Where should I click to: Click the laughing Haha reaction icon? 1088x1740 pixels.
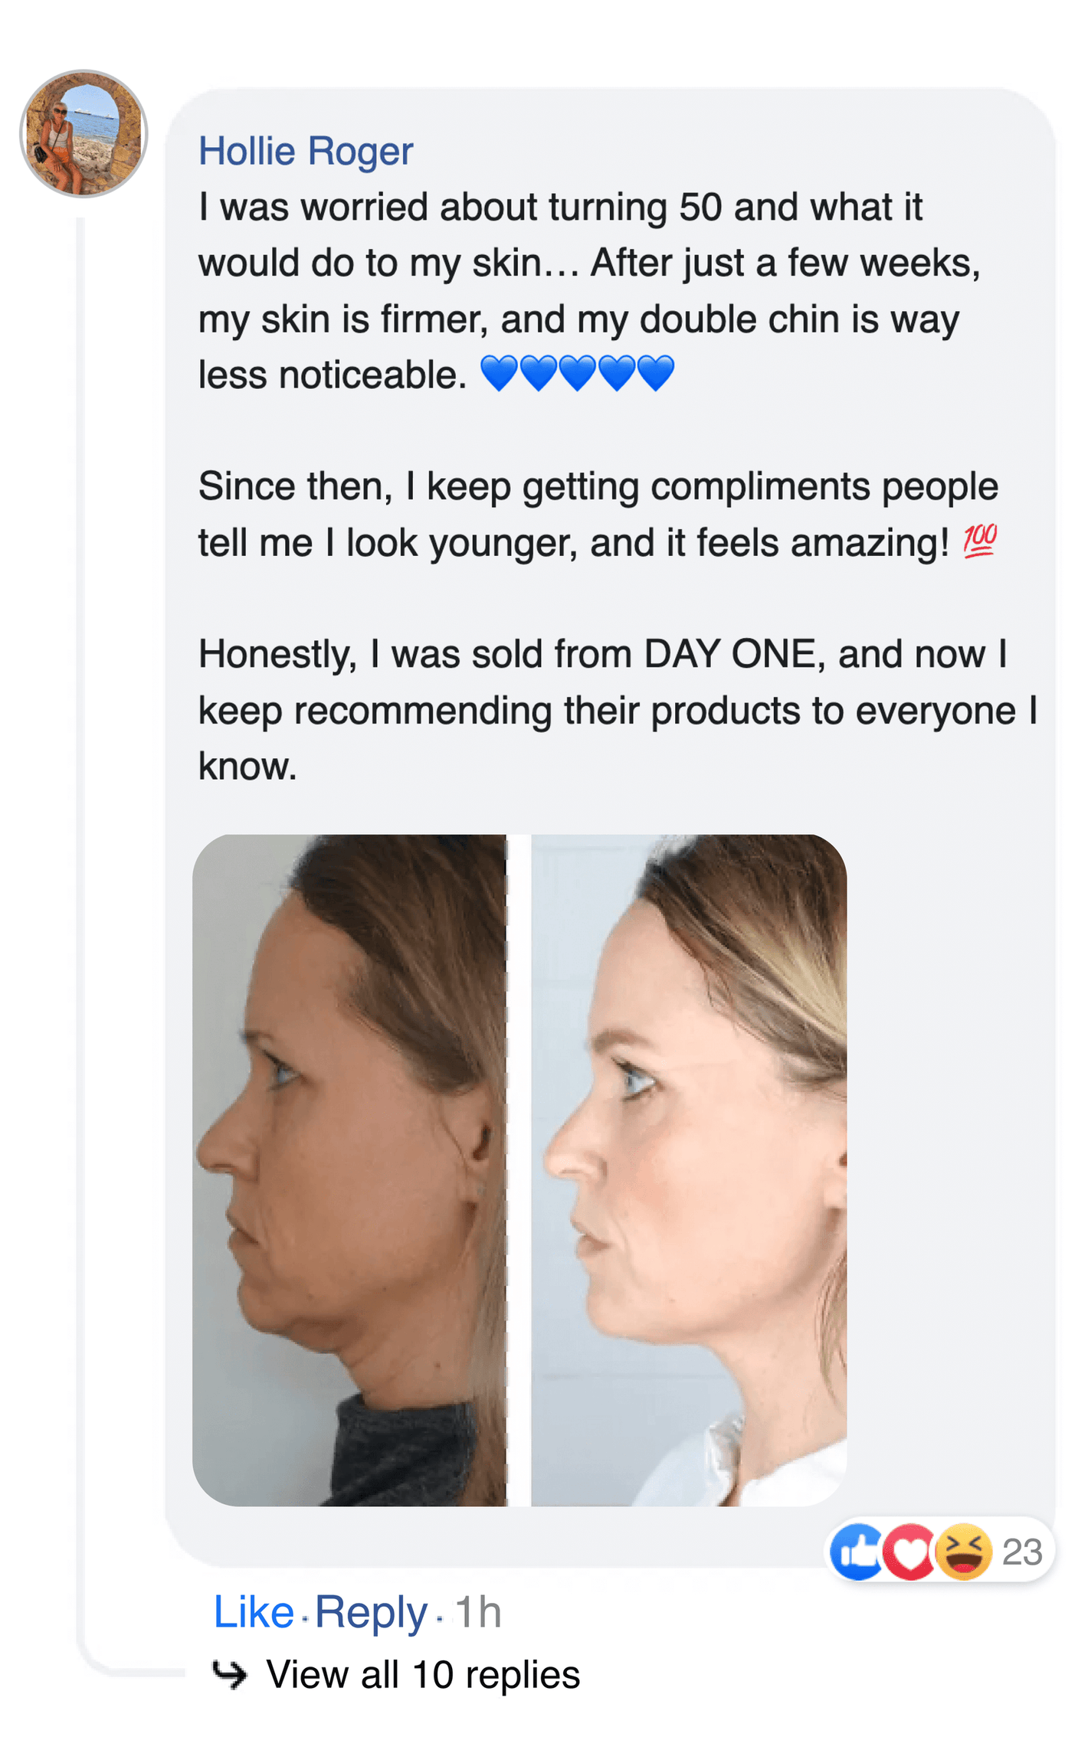[964, 1552]
